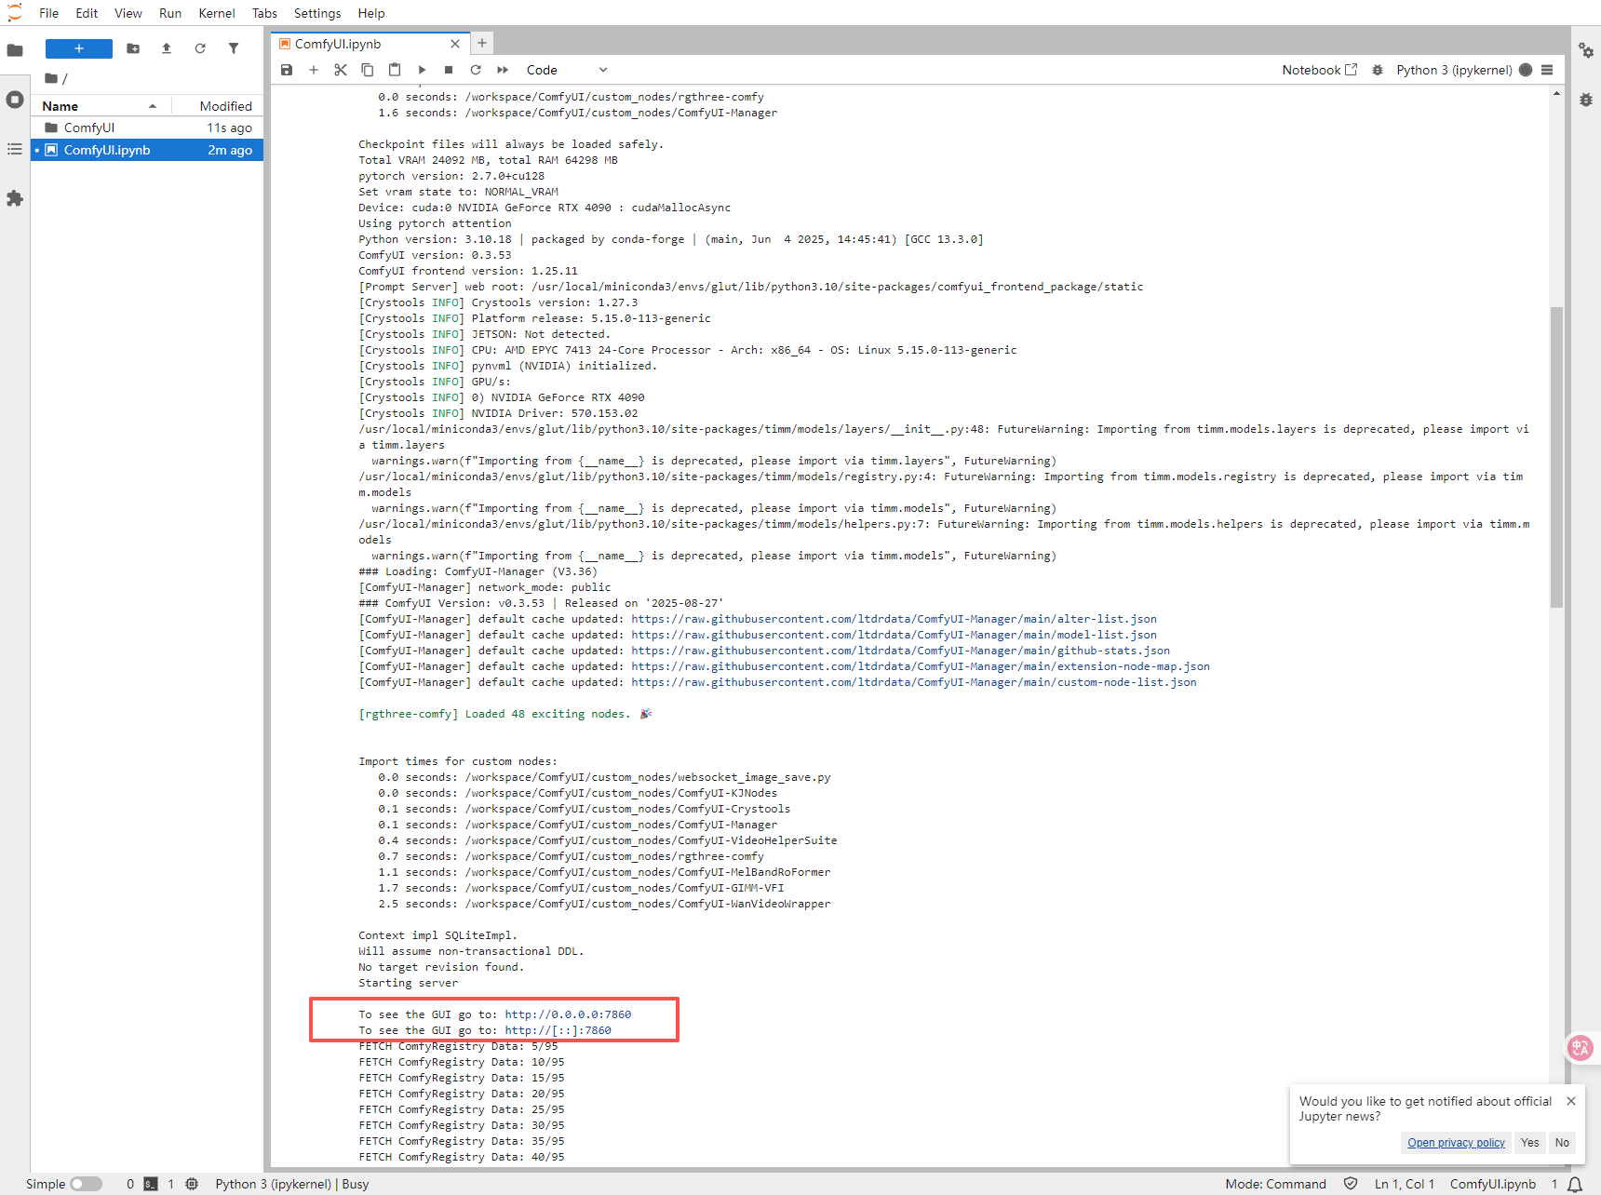Image resolution: width=1601 pixels, height=1195 pixels.
Task: Open extension-node-map.json URL
Action: [x=921, y=666]
